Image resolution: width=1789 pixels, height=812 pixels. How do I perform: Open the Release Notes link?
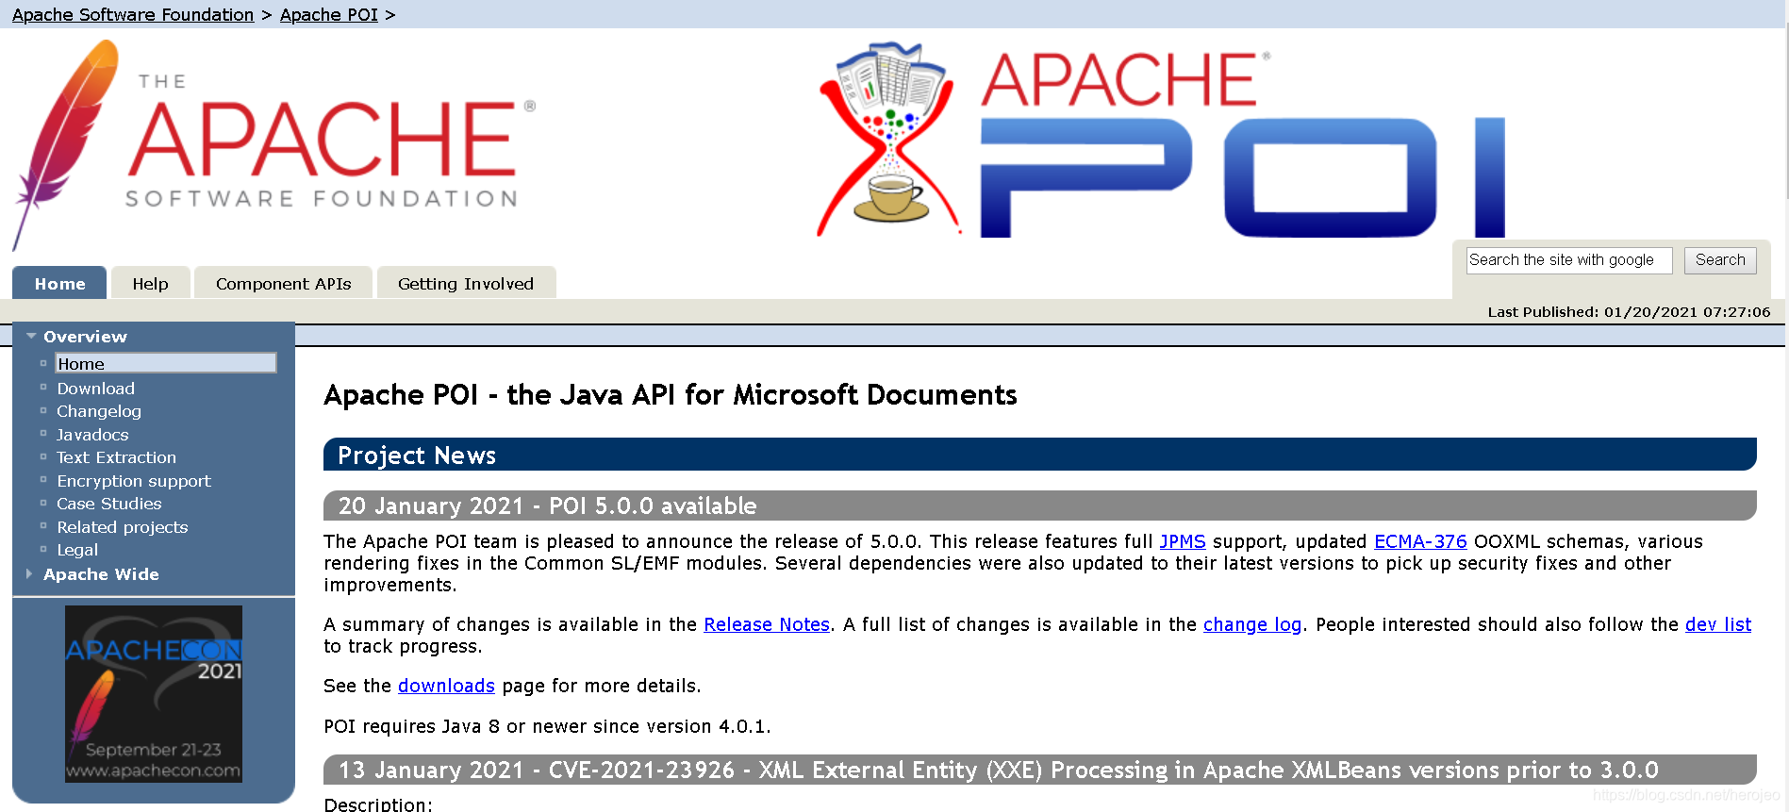767,624
